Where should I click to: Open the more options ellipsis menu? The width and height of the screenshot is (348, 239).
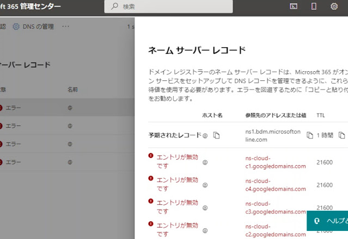65,26
